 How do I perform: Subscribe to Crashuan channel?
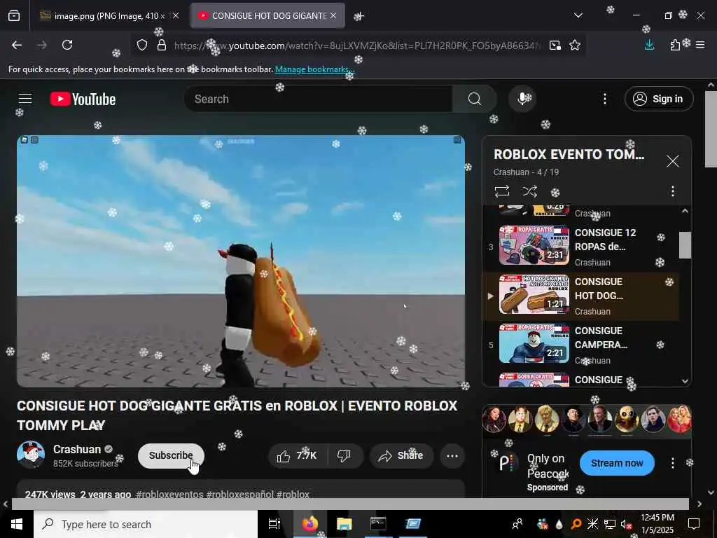[x=171, y=455]
